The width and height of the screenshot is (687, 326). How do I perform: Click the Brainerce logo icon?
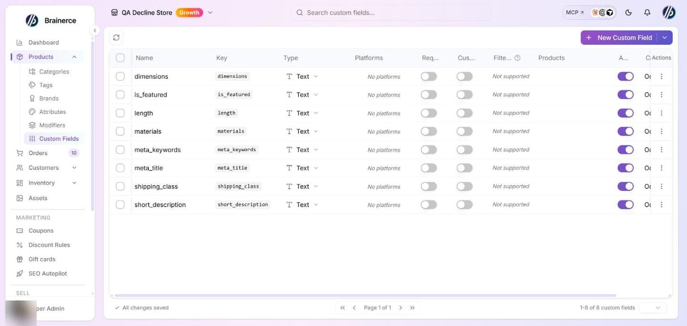point(31,21)
